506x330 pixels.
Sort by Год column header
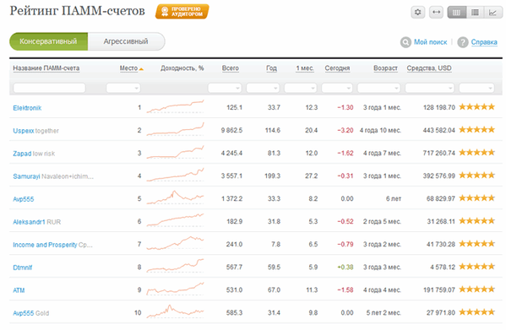(271, 68)
